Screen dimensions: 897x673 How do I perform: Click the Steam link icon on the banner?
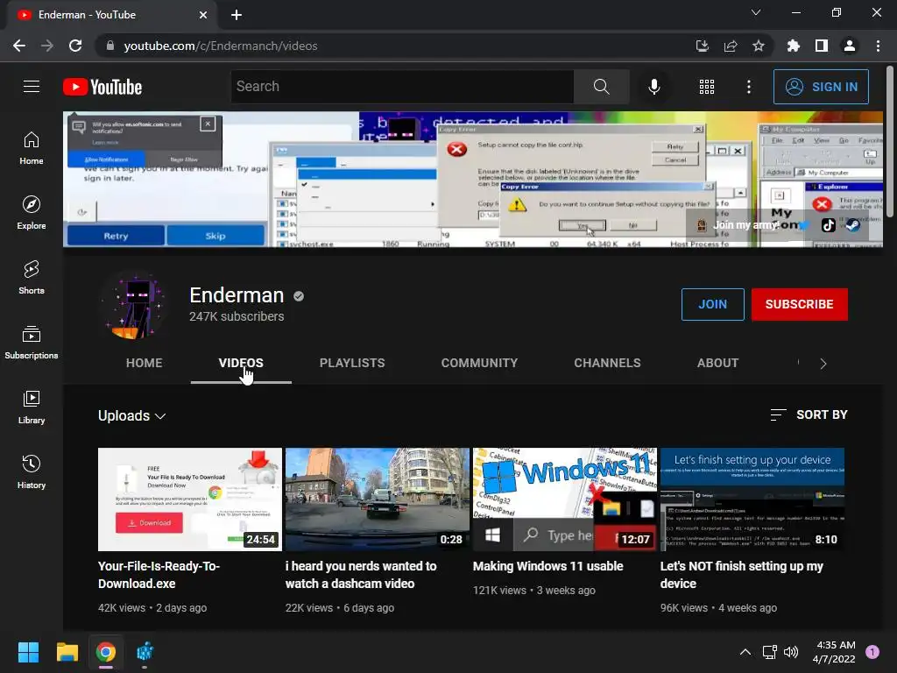(x=853, y=225)
